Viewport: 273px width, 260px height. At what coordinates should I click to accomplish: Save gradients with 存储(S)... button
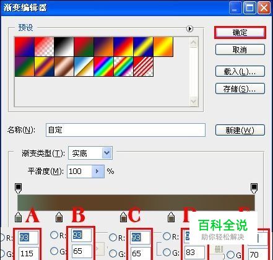(240, 89)
